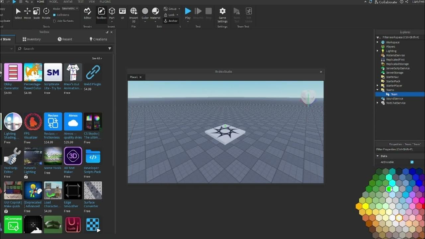Toggle the Archivable property checkbox
Image resolution: width=425 pixels, height=239 pixels.
[x=412, y=162]
